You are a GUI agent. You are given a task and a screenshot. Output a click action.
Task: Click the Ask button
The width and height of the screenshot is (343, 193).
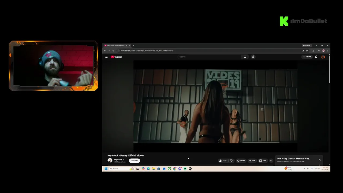pos(252,161)
